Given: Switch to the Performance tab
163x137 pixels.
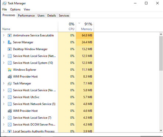Looking at the screenshot, I should [x=26, y=15].
